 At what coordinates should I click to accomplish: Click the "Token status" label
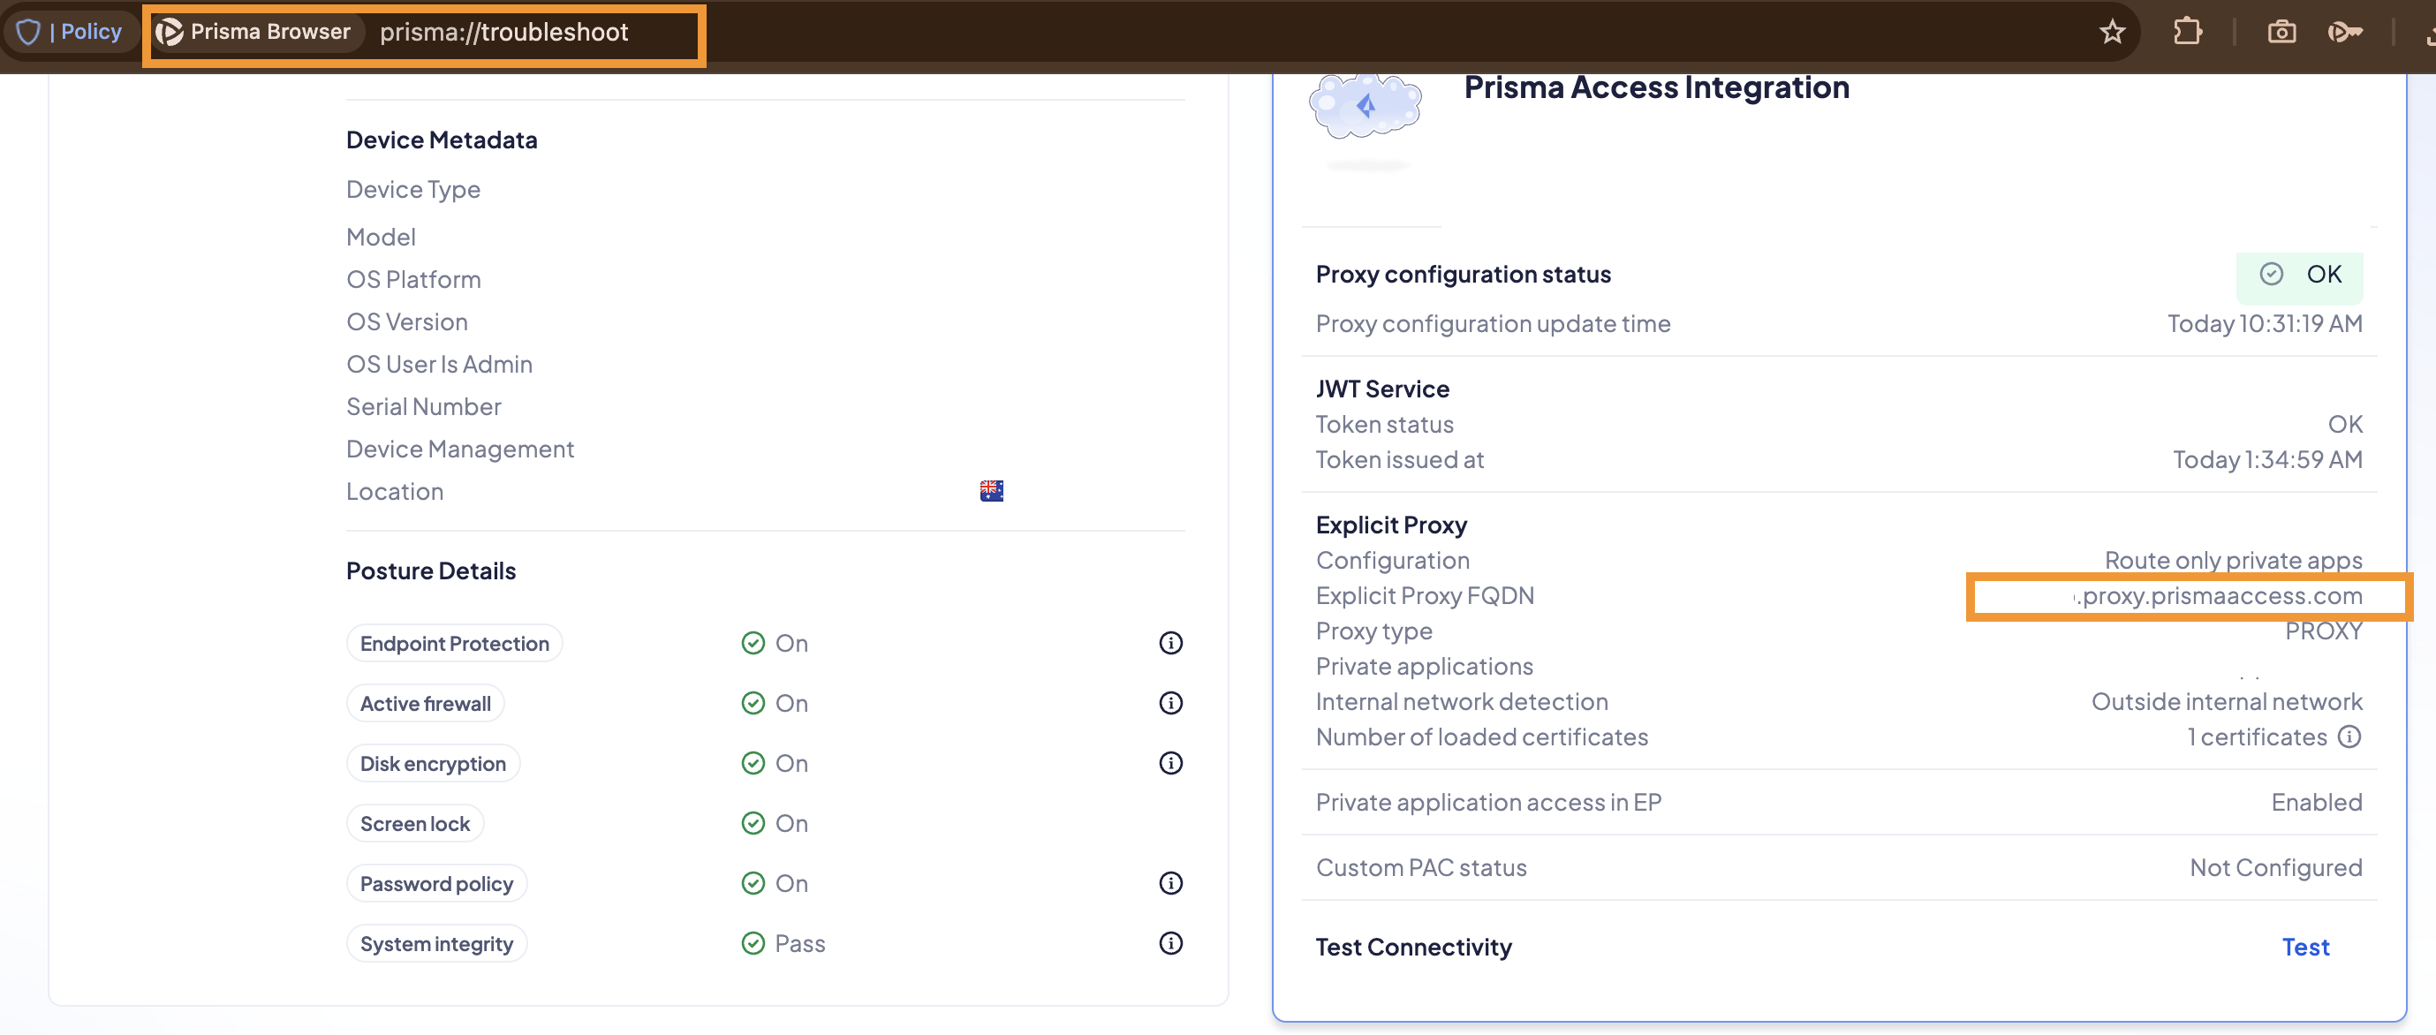1384,425
